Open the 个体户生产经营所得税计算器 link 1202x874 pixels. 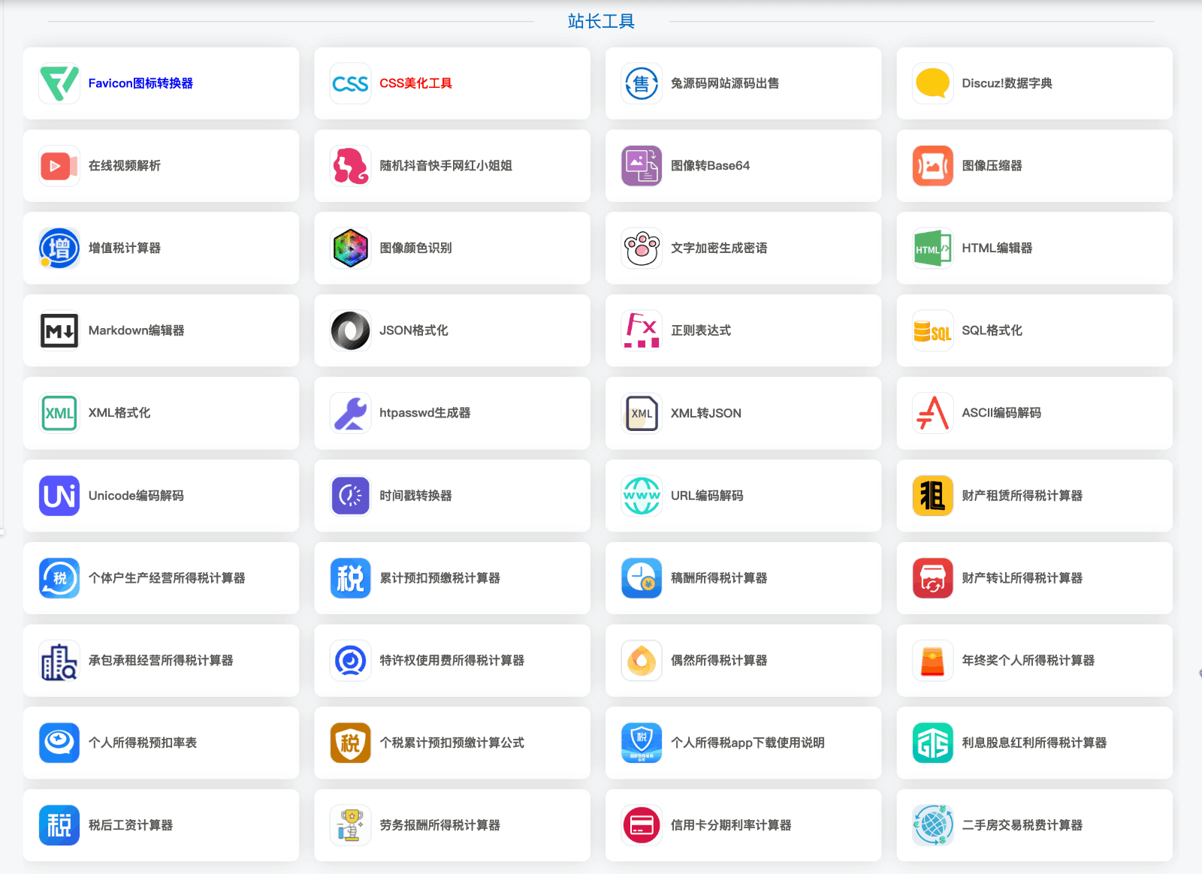pyautogui.click(x=167, y=578)
